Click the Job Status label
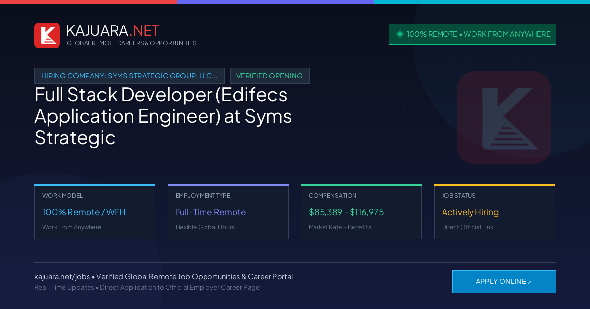 click(x=459, y=196)
